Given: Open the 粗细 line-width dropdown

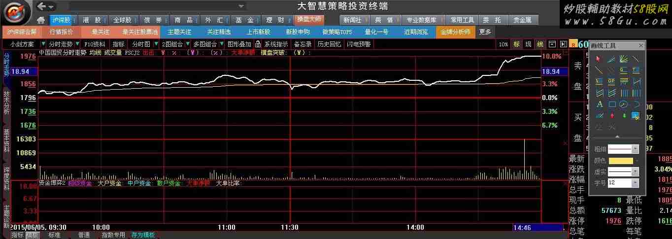Looking at the screenshot, I should tap(635, 149).
